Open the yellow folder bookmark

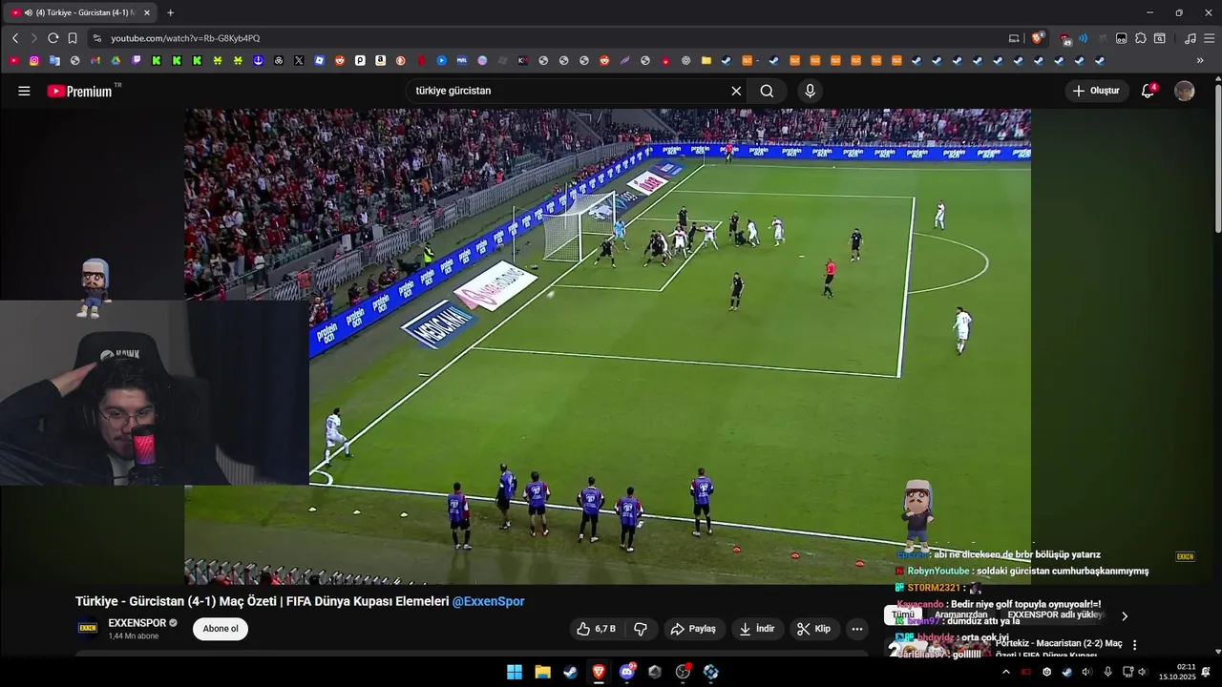706,60
